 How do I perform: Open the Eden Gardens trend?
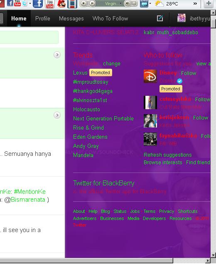pos(90,137)
